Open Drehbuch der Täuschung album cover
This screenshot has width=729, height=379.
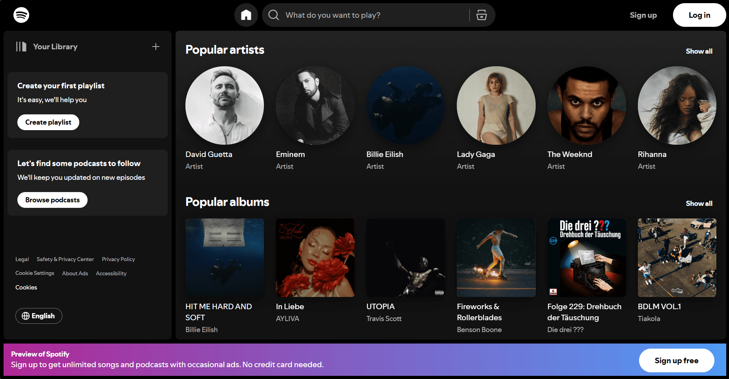pos(587,258)
